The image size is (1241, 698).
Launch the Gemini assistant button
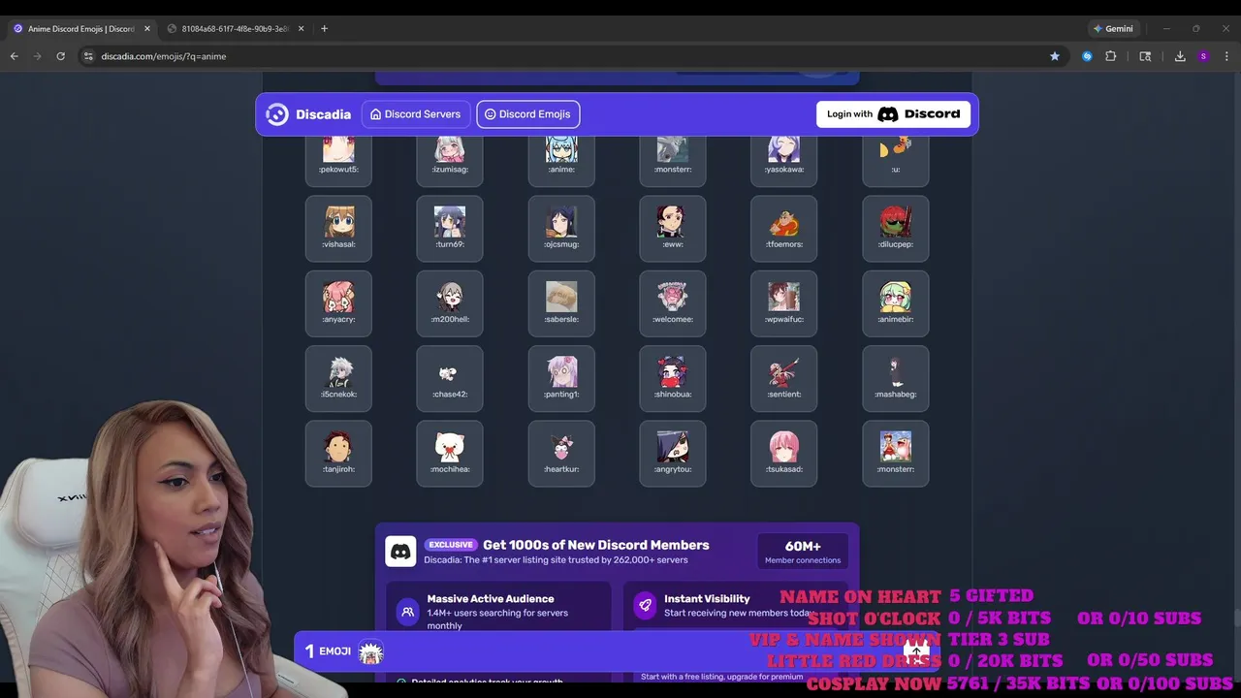click(x=1113, y=29)
